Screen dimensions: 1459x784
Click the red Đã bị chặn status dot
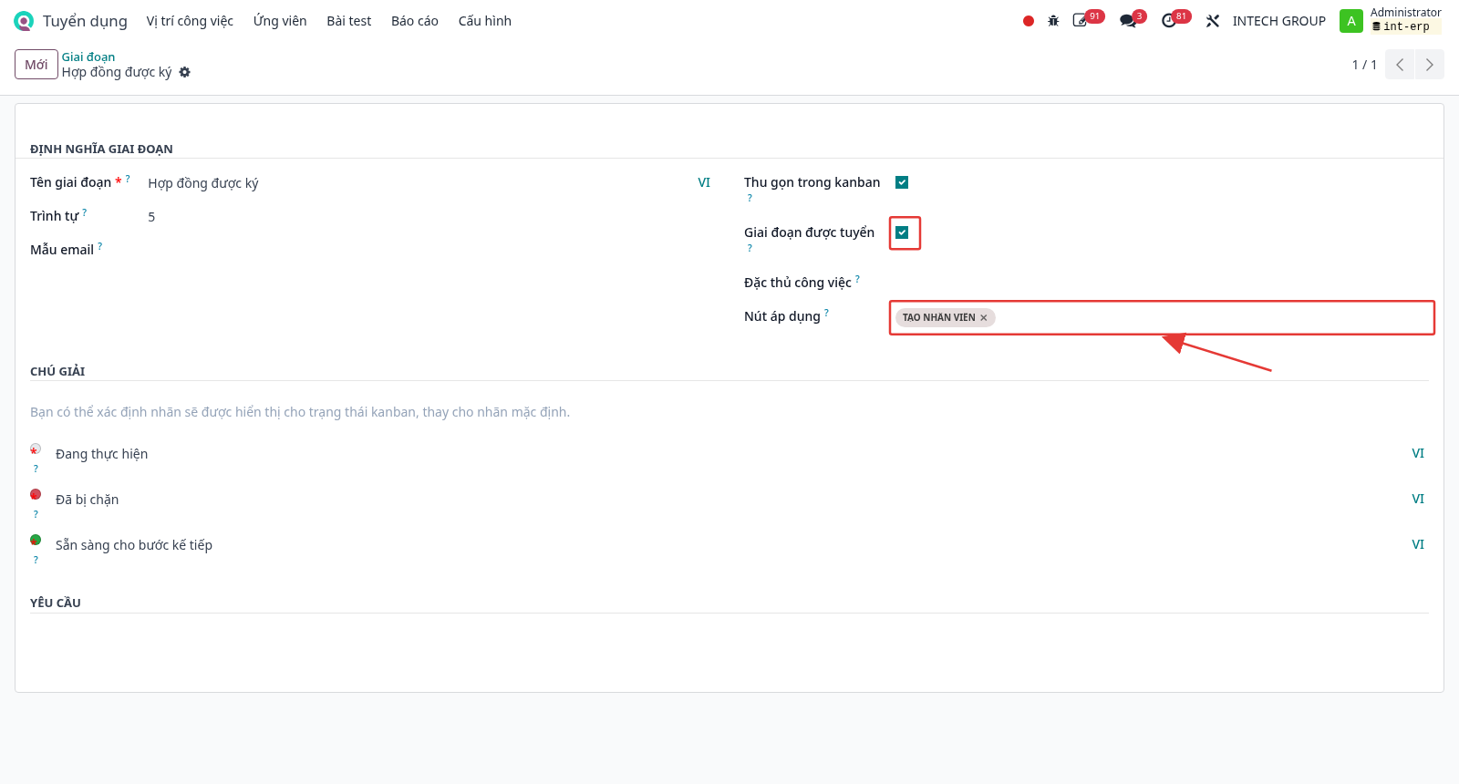[36, 494]
